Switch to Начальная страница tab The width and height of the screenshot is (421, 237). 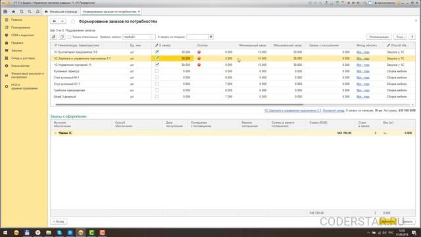tap(61, 12)
